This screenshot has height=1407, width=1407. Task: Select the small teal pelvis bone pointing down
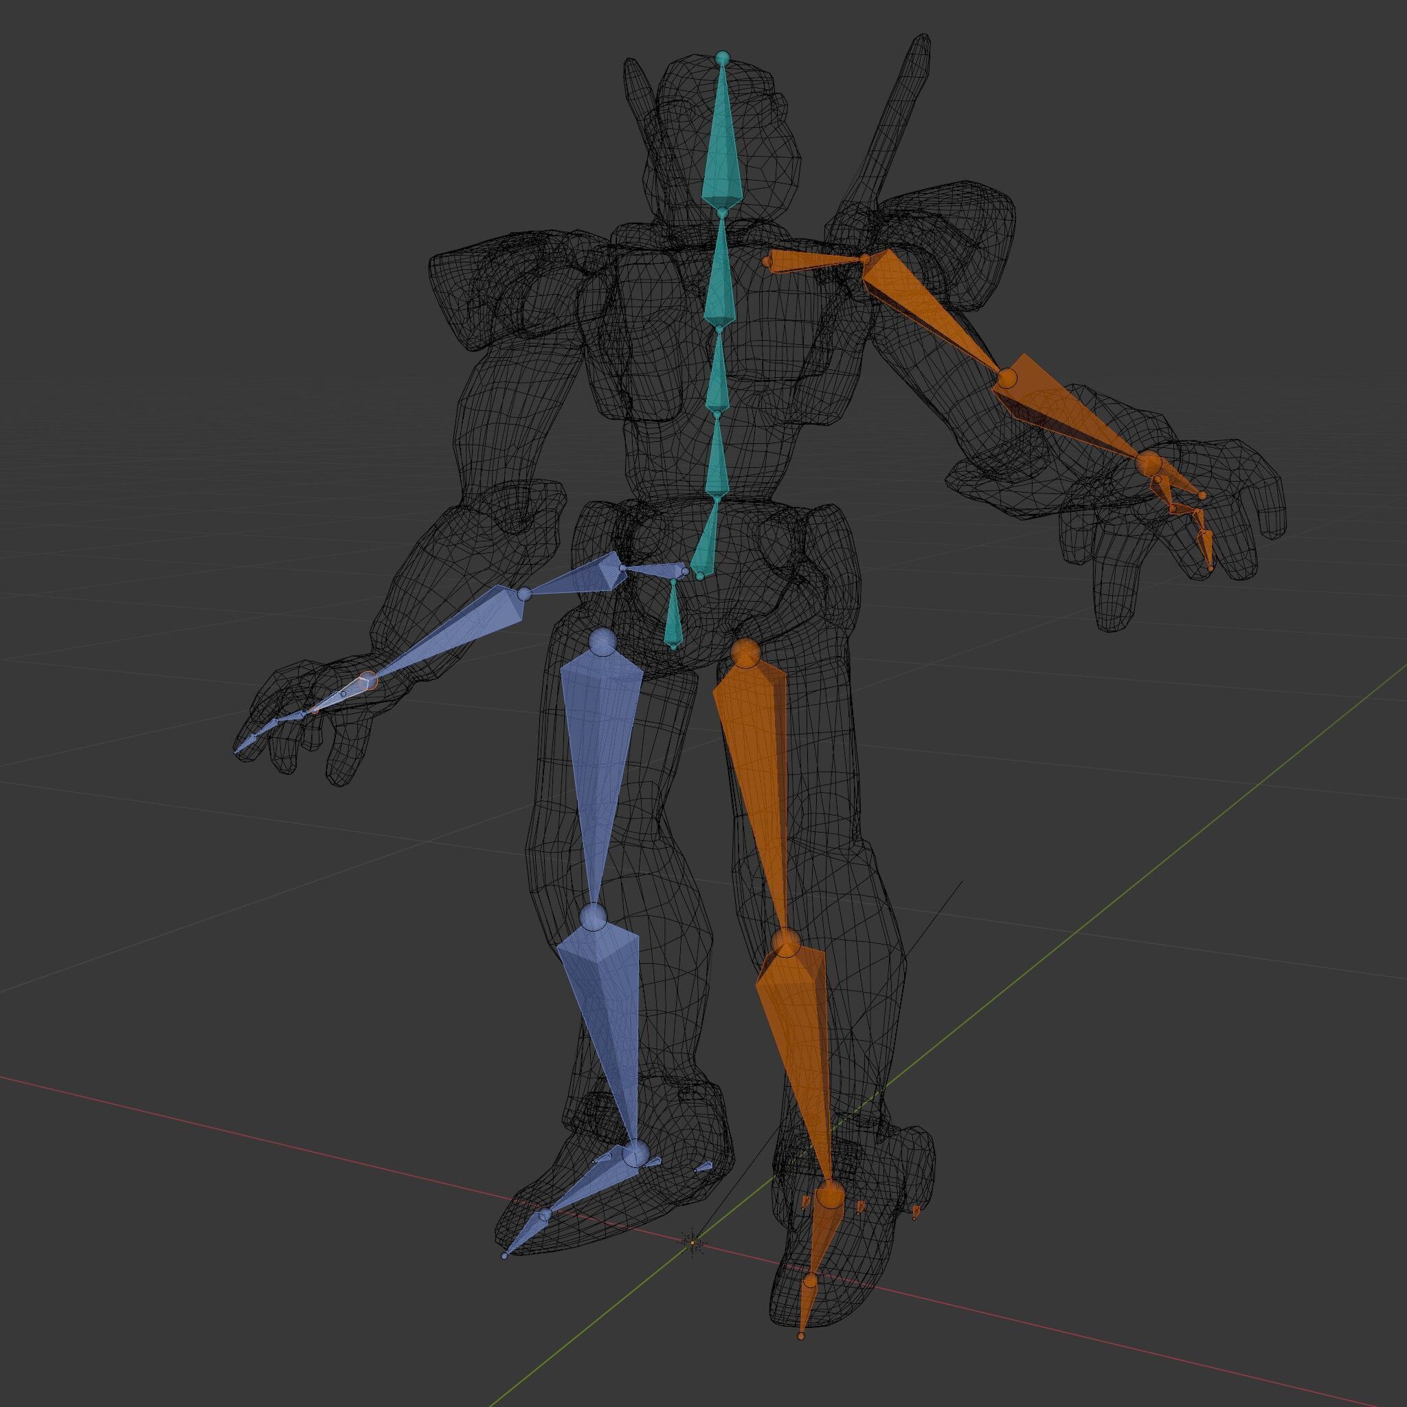point(675,616)
